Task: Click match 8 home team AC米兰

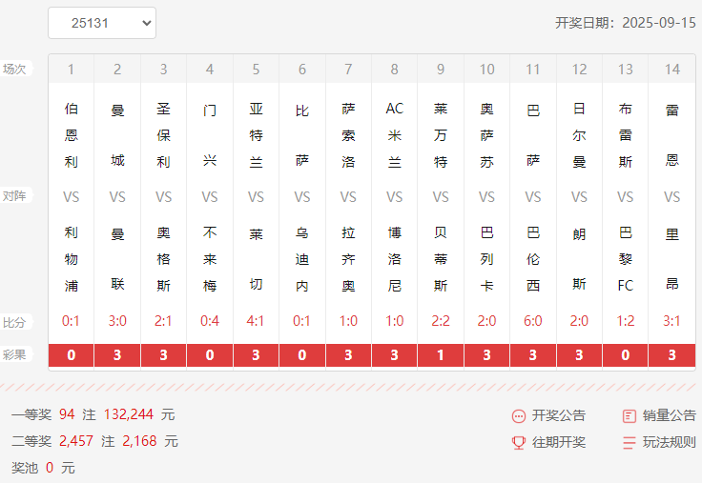Action: tap(395, 135)
